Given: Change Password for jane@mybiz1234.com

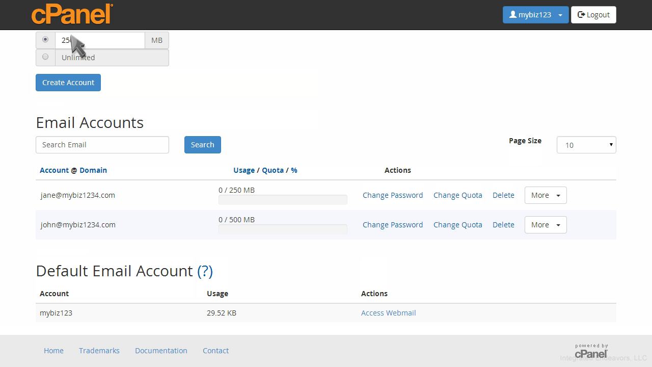Looking at the screenshot, I should point(392,195).
